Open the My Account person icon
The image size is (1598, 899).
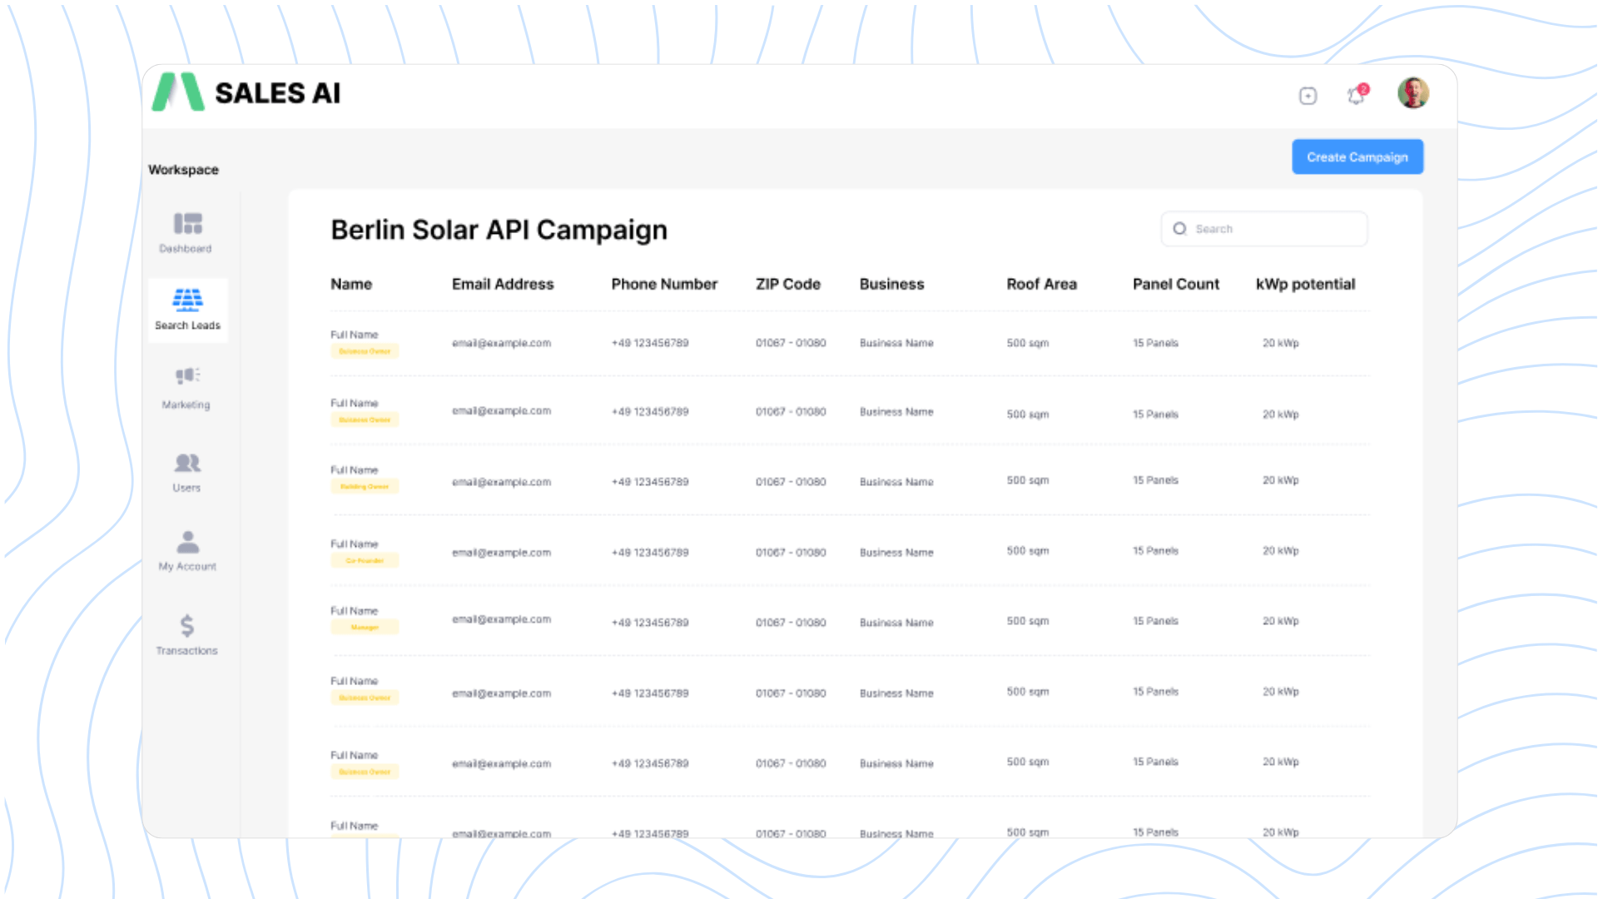(x=187, y=542)
